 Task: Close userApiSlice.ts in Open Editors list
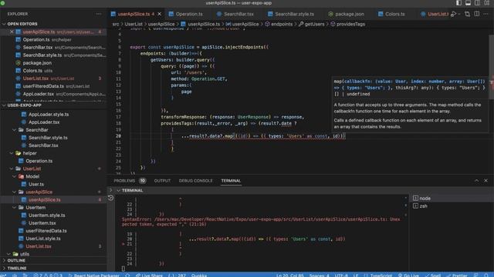[x=12, y=32]
